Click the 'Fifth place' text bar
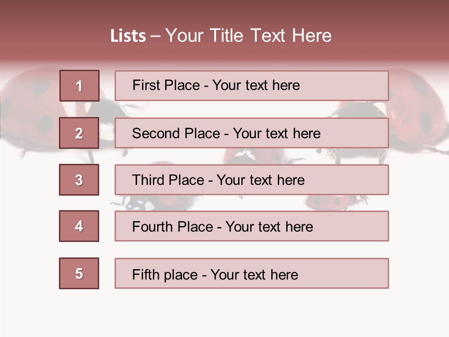The width and height of the screenshot is (449, 337). (252, 273)
